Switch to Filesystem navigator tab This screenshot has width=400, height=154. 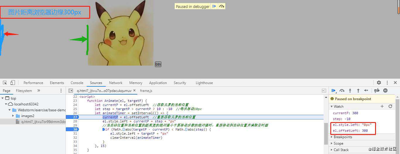[x=24, y=91]
